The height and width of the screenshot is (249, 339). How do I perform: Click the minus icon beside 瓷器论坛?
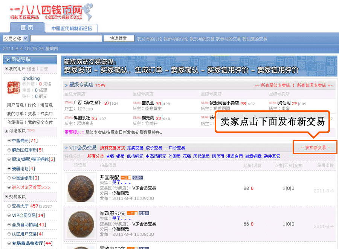(x=9, y=168)
